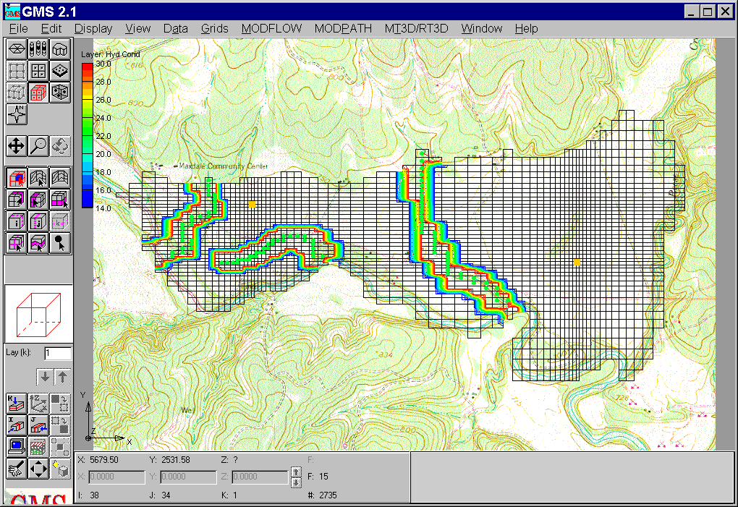Click the Lay (k) input field
Screen dimensions: 738x507
click(x=58, y=353)
